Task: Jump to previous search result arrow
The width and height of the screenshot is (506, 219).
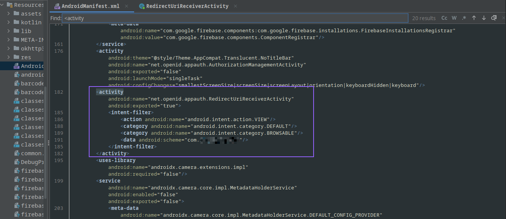Action: point(474,18)
